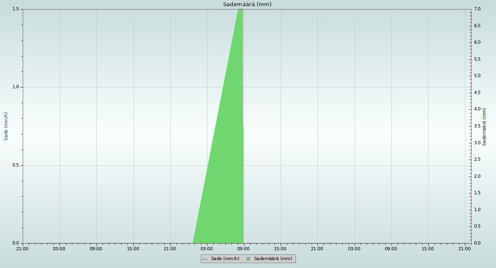
Task: Click the first 21:00 time label
Action: coord(22,249)
